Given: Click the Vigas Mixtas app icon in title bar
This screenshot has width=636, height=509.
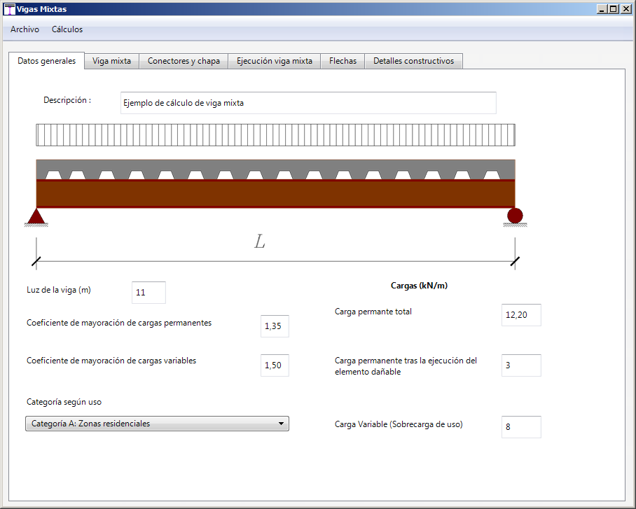Looking at the screenshot, I should pyautogui.click(x=9, y=9).
